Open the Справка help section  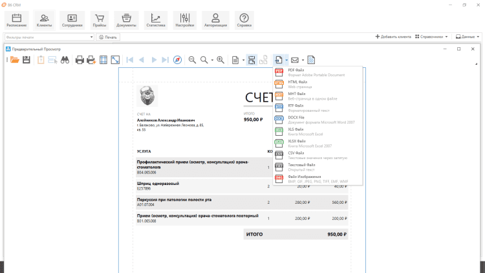(x=244, y=20)
